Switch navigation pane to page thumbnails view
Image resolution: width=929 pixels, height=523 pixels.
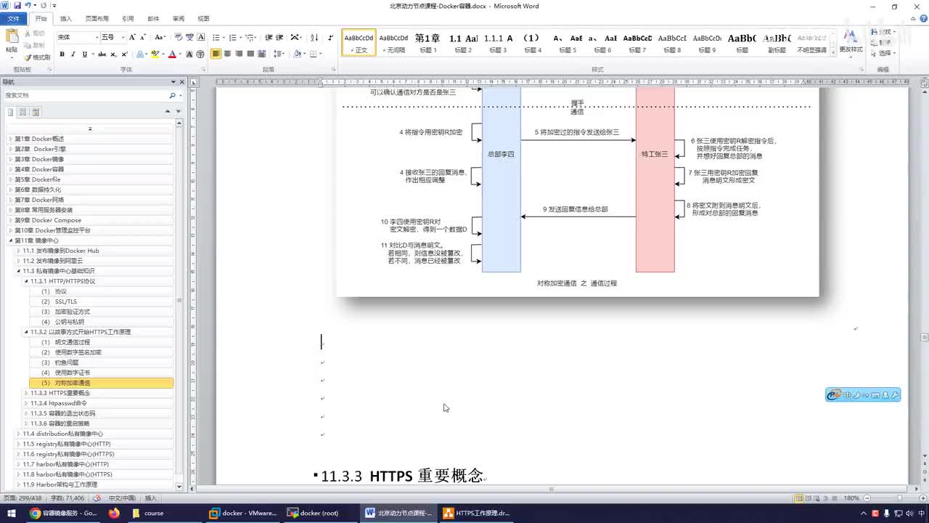coord(22,112)
